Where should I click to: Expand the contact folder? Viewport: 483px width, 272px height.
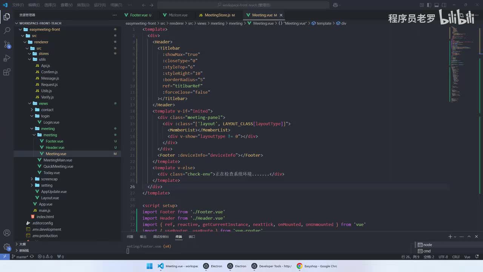(32, 110)
